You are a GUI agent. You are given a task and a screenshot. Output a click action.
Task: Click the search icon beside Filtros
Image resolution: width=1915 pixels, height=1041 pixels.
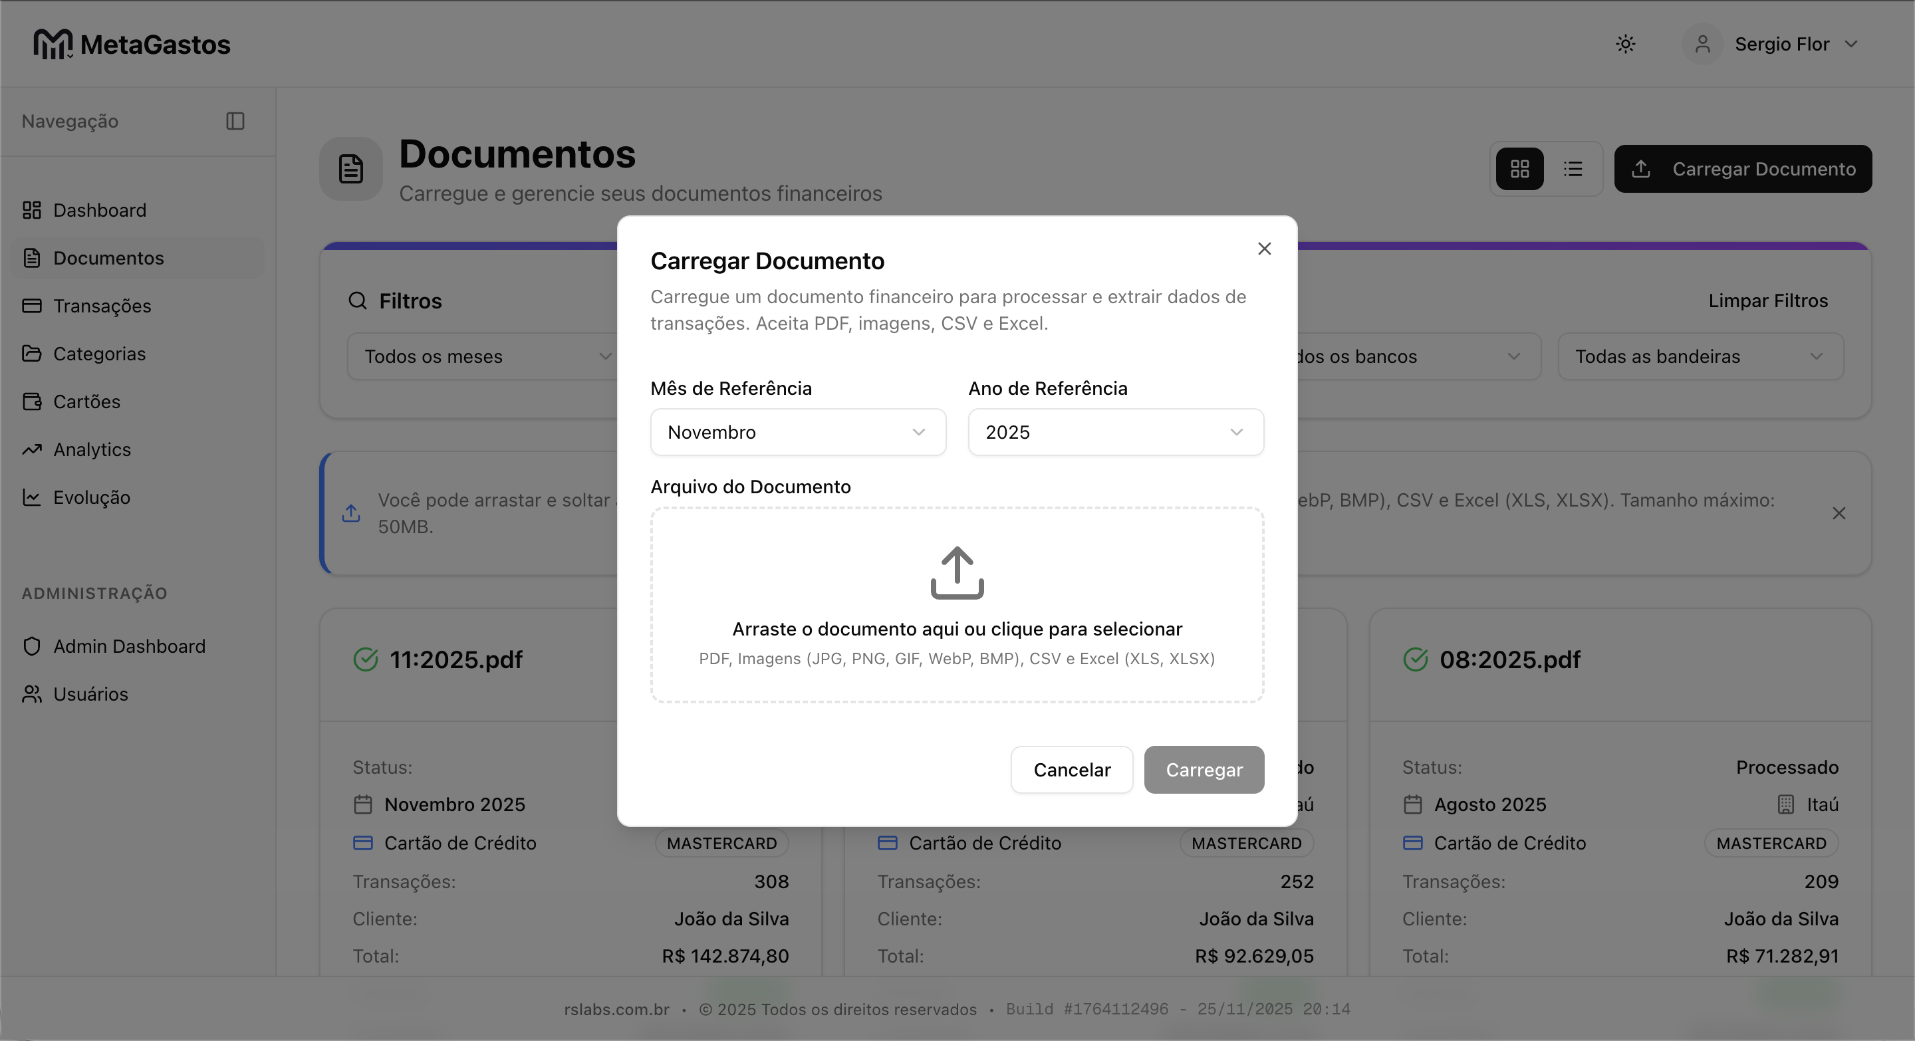(x=358, y=301)
